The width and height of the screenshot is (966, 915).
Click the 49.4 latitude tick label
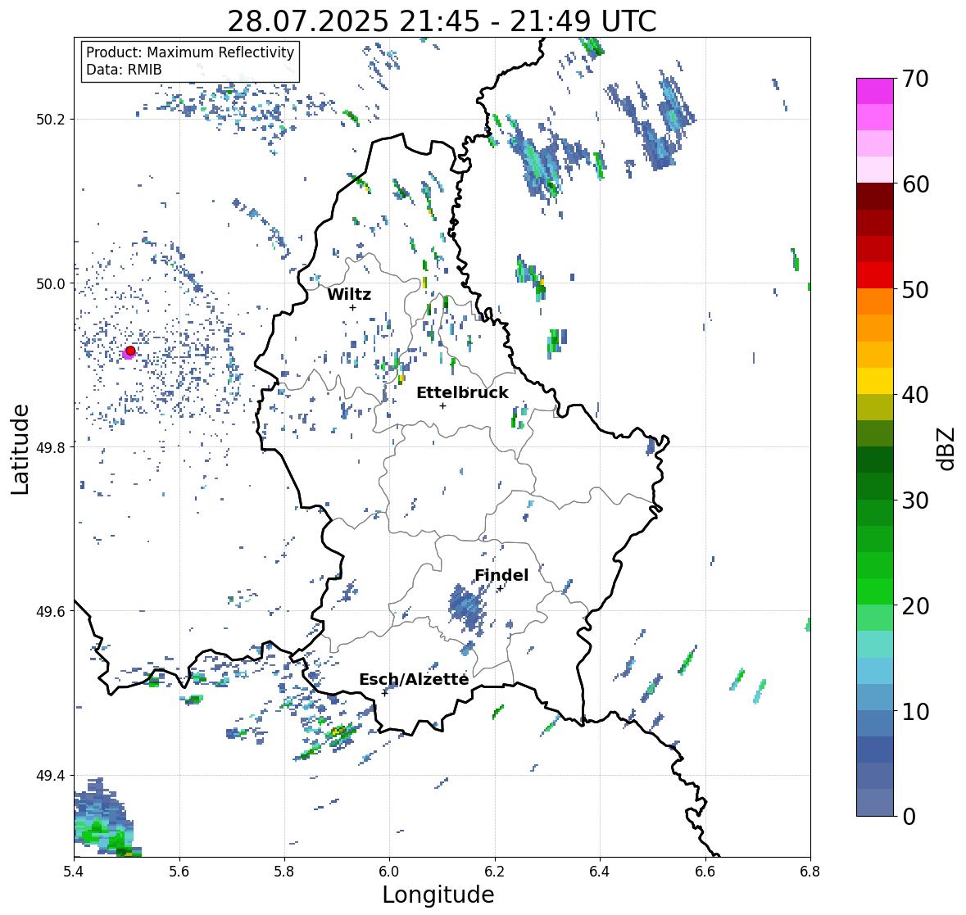(x=51, y=775)
